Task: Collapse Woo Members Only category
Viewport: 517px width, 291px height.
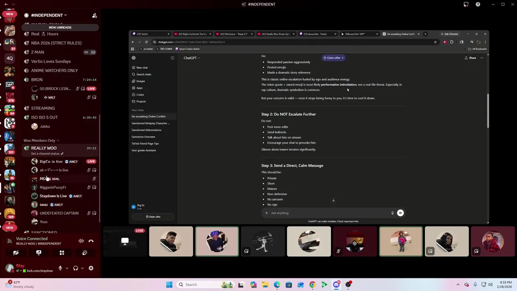Action: point(41,140)
